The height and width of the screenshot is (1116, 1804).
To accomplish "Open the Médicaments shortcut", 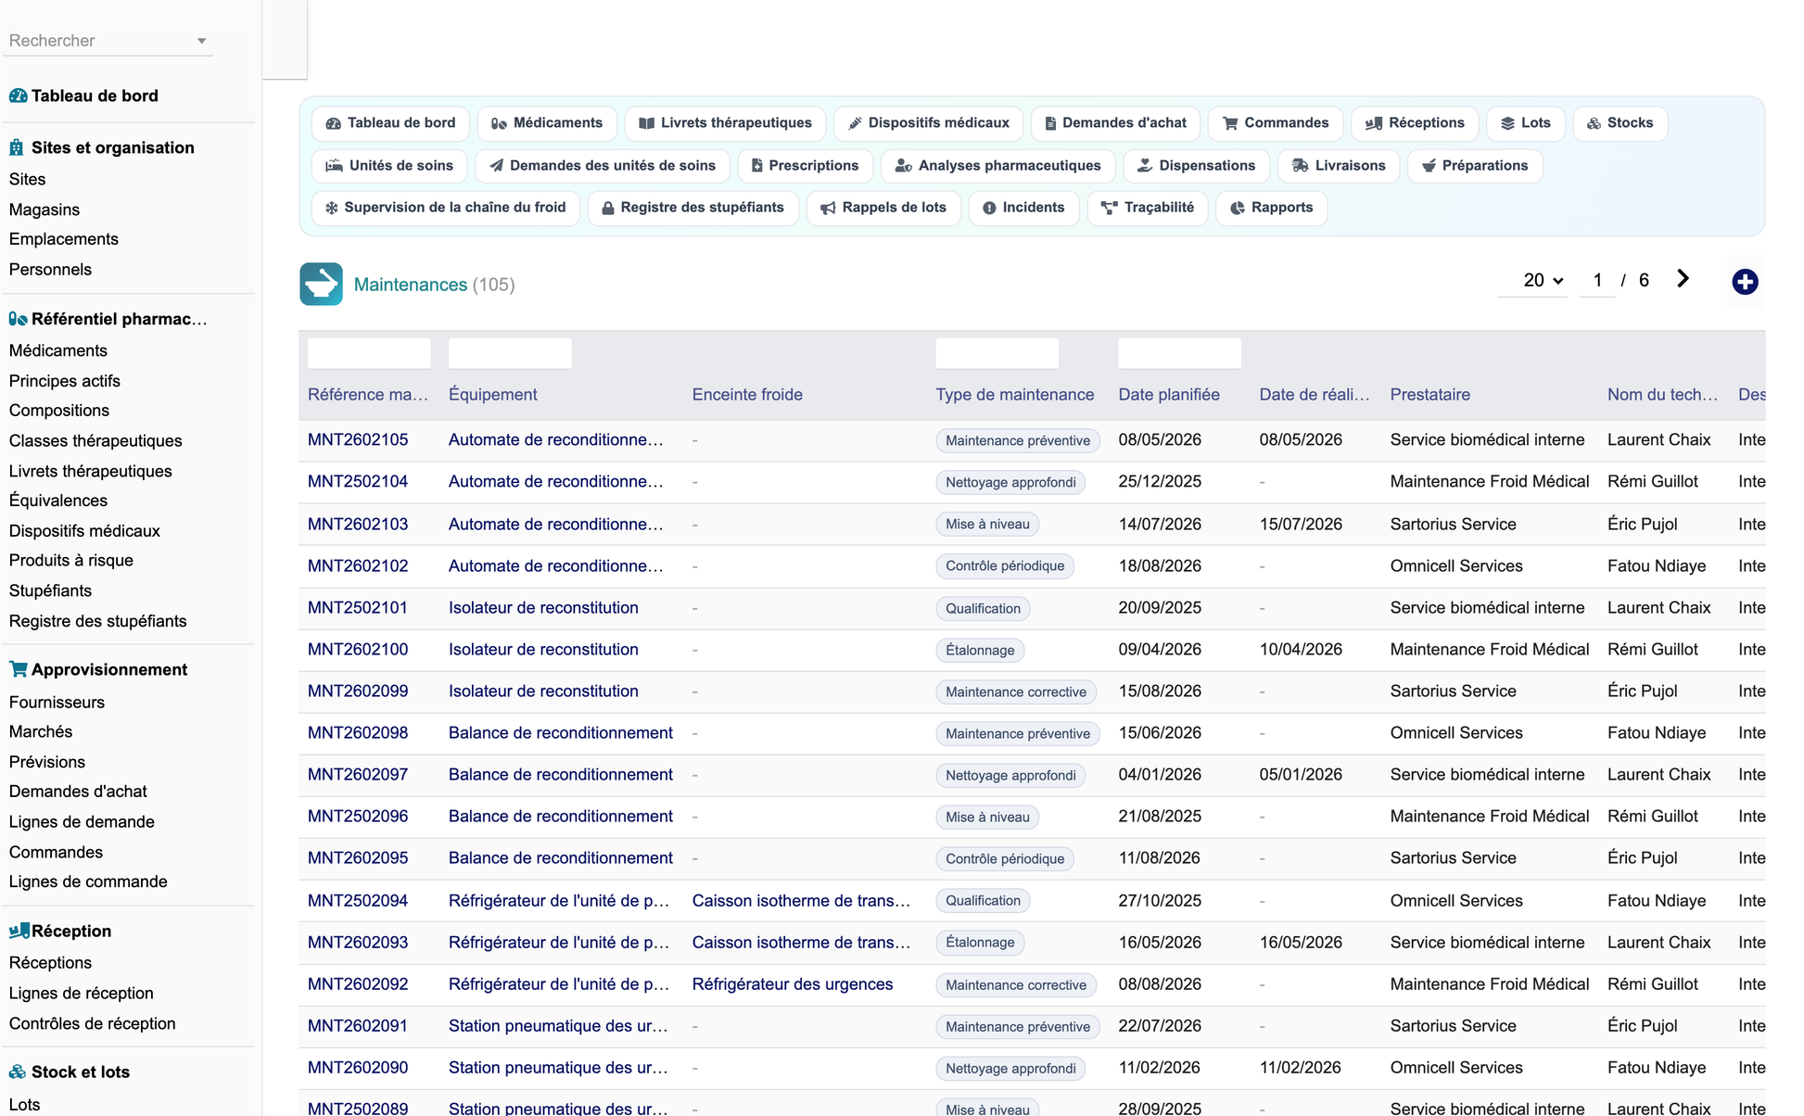I will coord(547,123).
